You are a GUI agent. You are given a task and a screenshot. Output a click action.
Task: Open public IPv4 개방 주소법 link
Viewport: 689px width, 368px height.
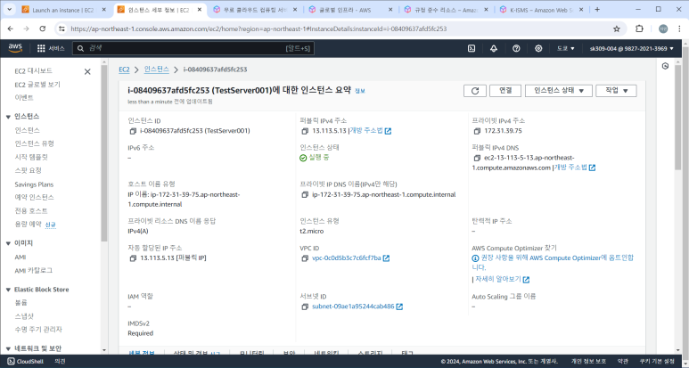click(371, 131)
